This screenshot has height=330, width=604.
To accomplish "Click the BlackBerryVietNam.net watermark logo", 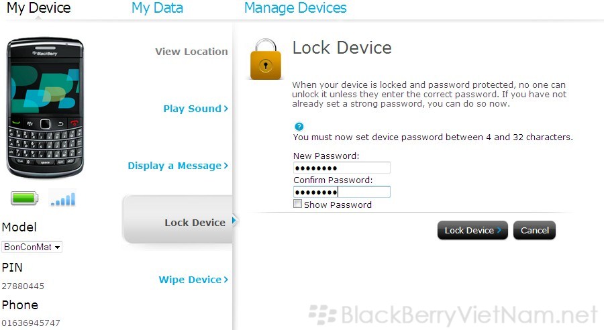I will pyautogui.click(x=454, y=314).
